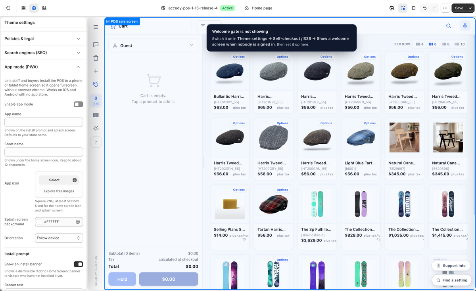
Task: Open the Guest customer dropdown
Action: [x=153, y=46]
